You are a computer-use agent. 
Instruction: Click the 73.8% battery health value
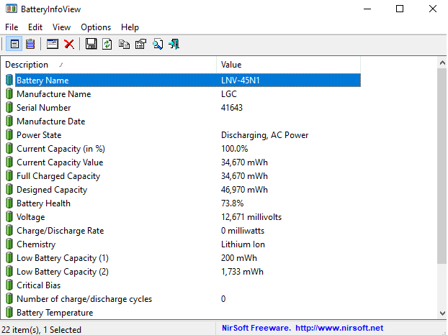point(233,203)
